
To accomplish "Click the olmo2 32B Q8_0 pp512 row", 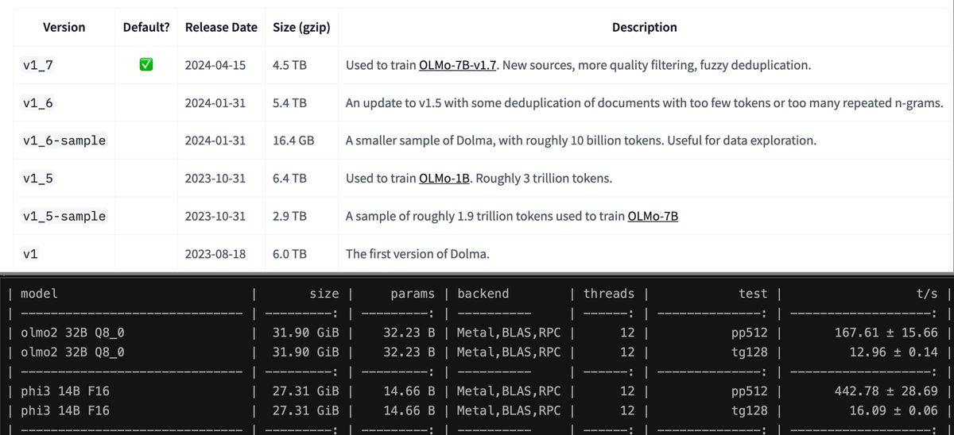I will point(477,333).
